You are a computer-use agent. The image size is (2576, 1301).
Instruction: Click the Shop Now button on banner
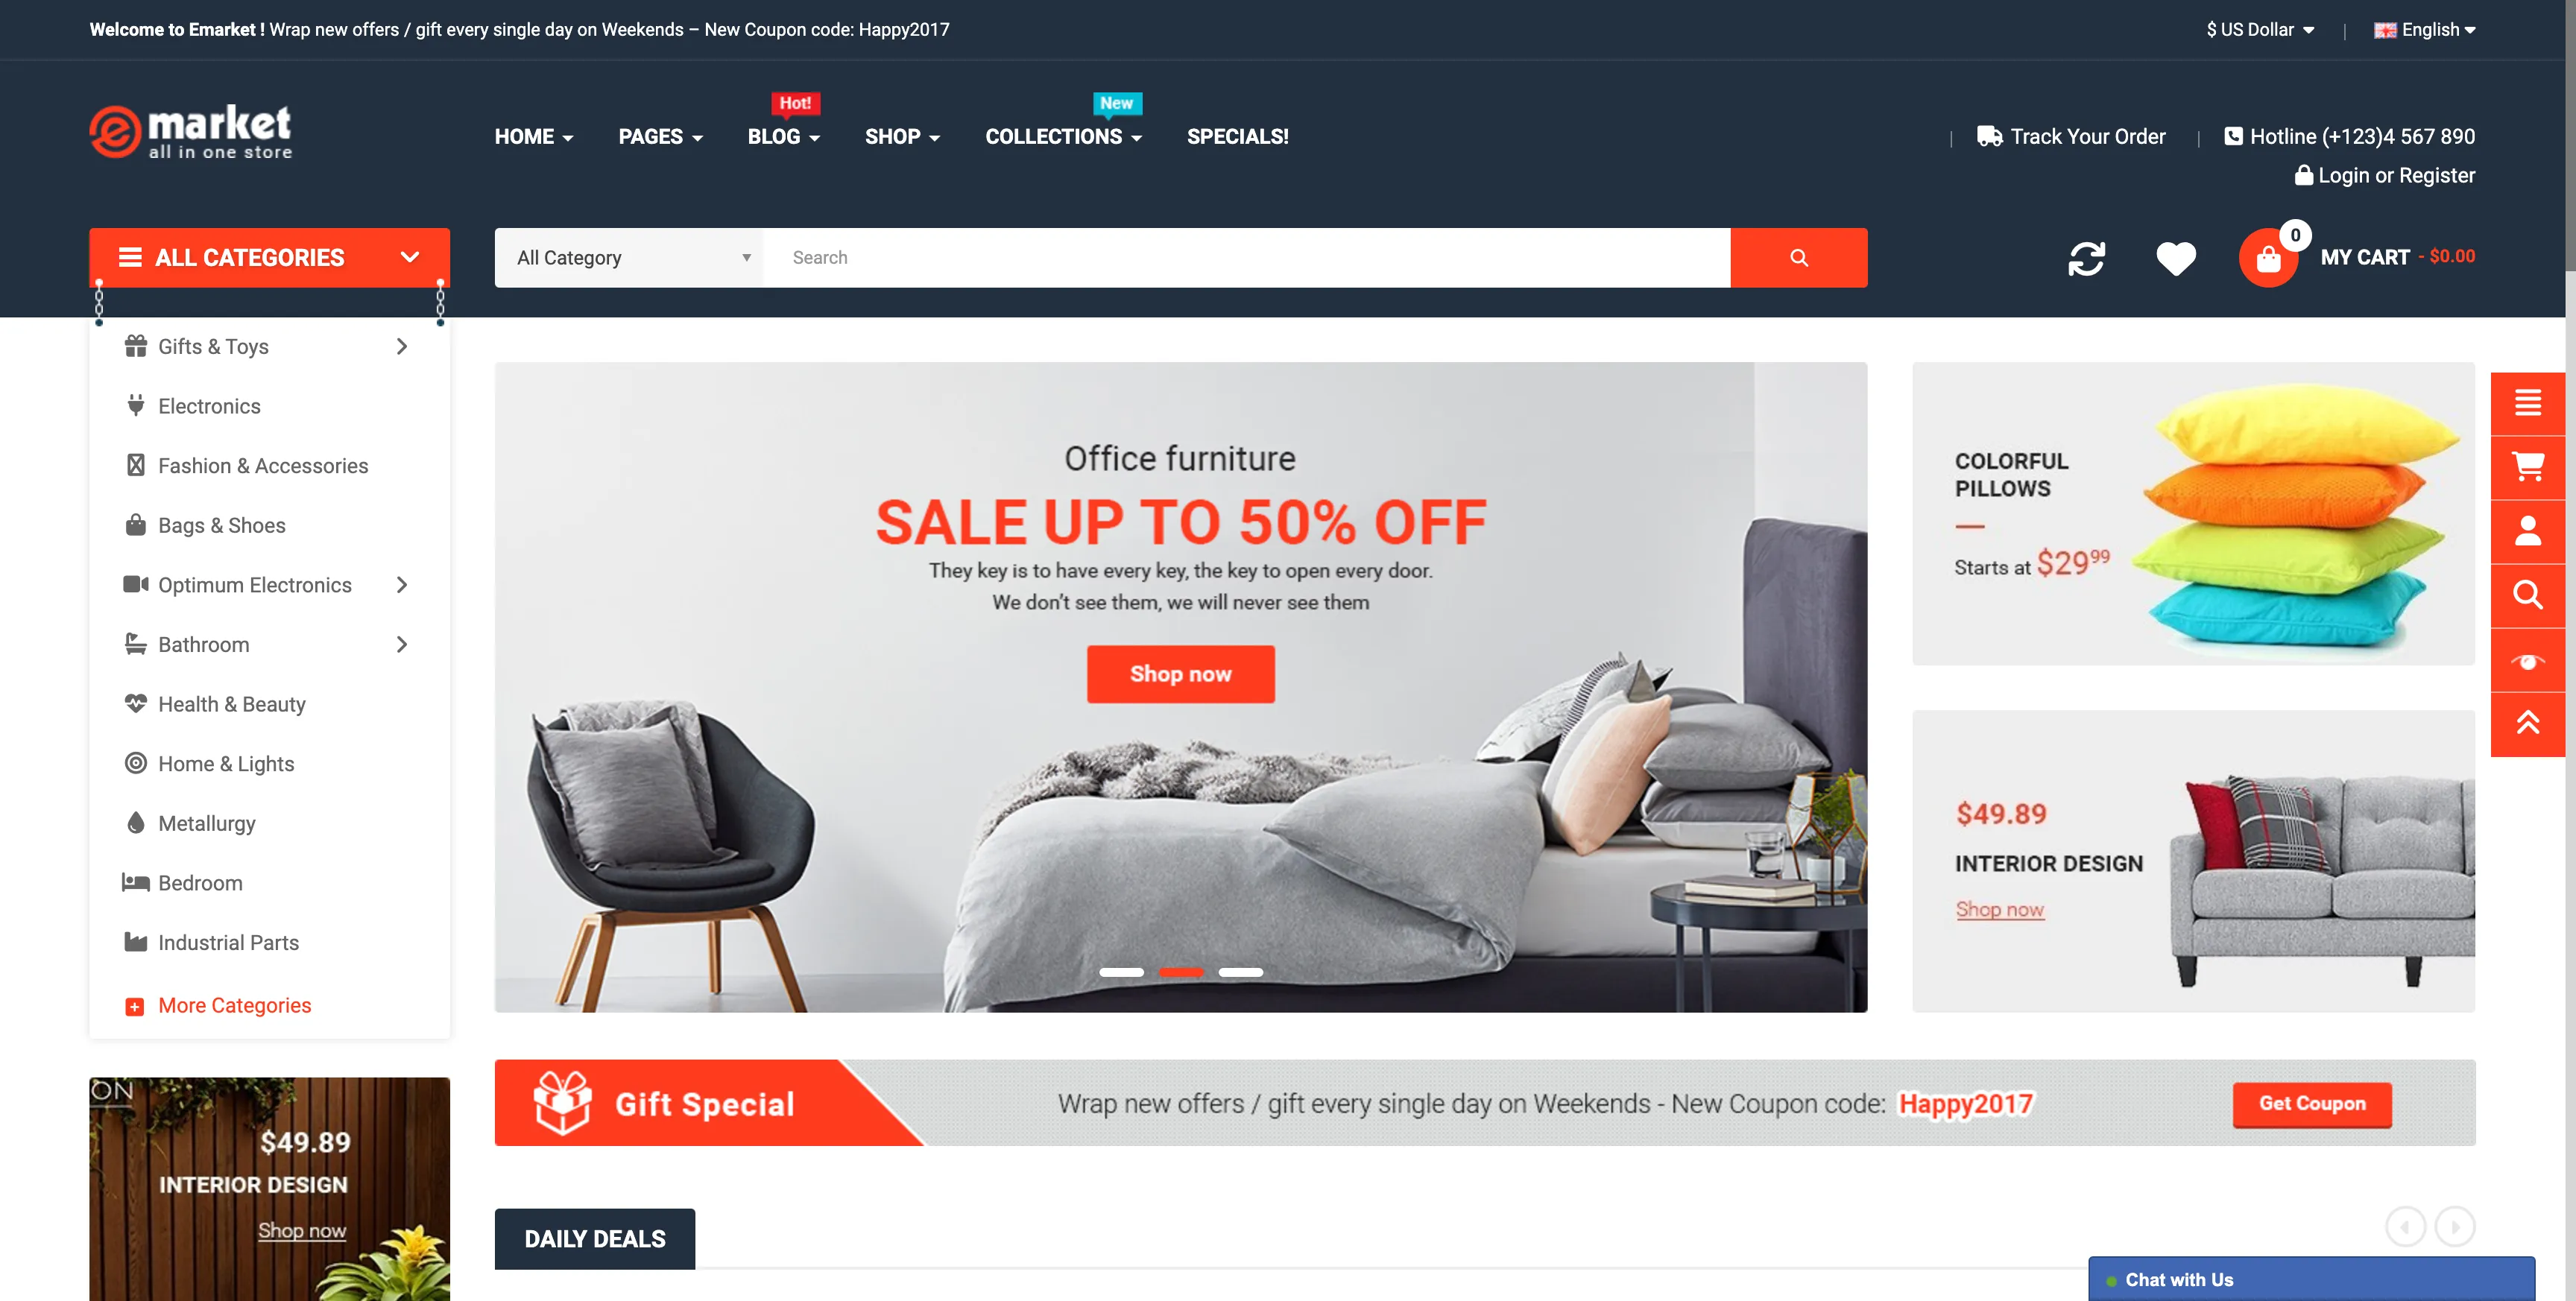point(1181,672)
